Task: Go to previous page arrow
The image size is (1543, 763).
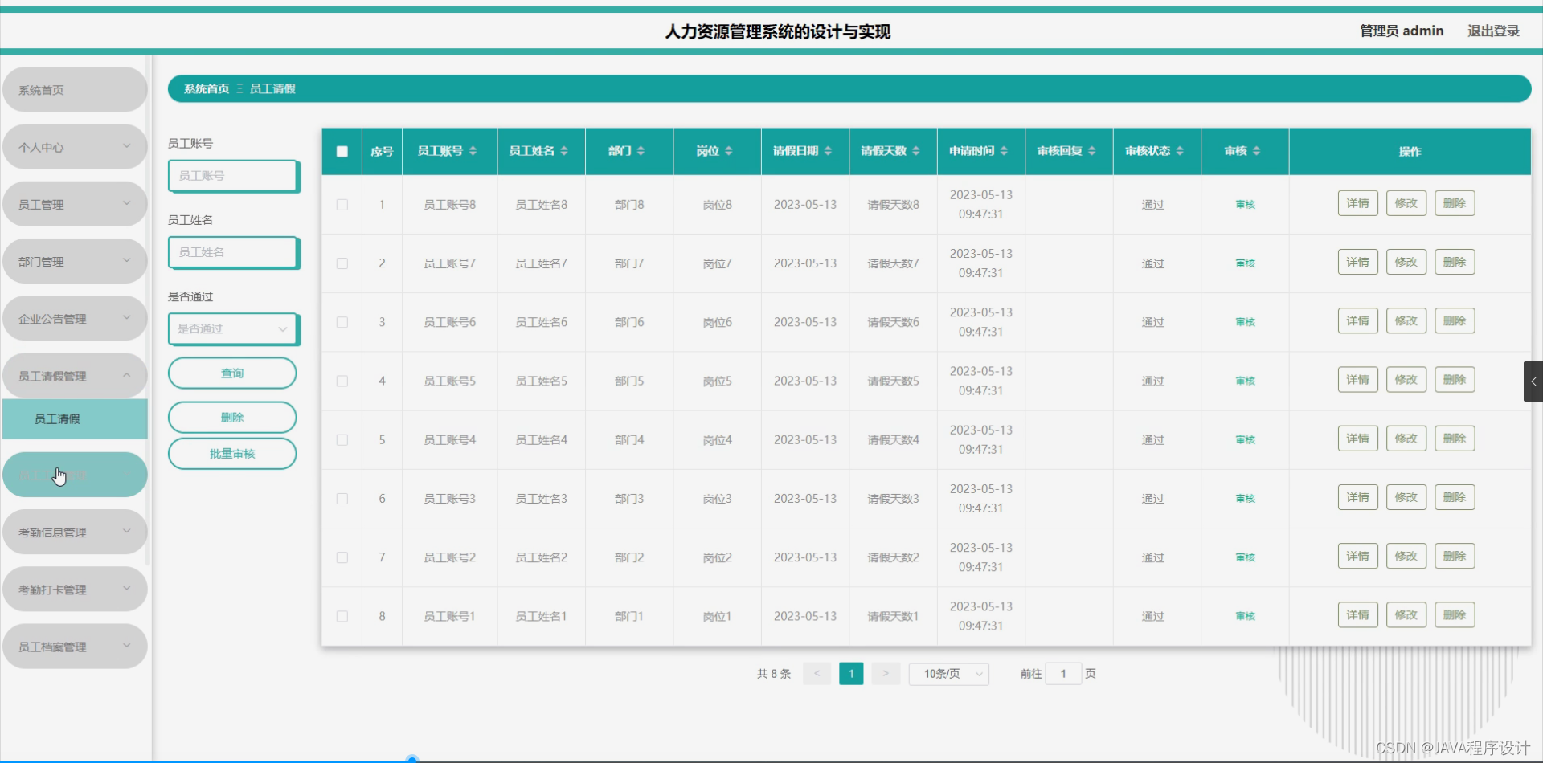Action: [x=817, y=674]
